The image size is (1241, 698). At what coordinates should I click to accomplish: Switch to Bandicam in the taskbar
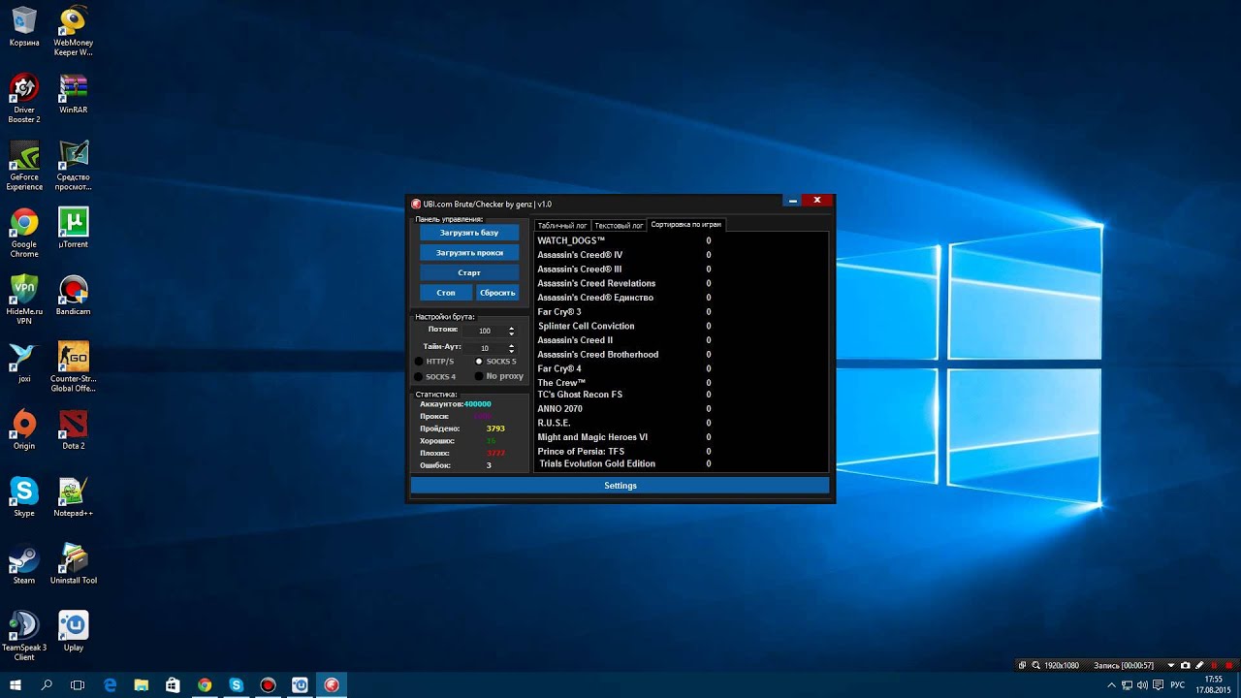pyautogui.click(x=269, y=684)
